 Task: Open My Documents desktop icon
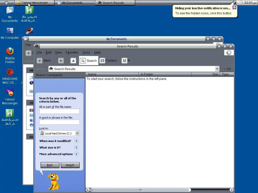[x=10, y=14]
